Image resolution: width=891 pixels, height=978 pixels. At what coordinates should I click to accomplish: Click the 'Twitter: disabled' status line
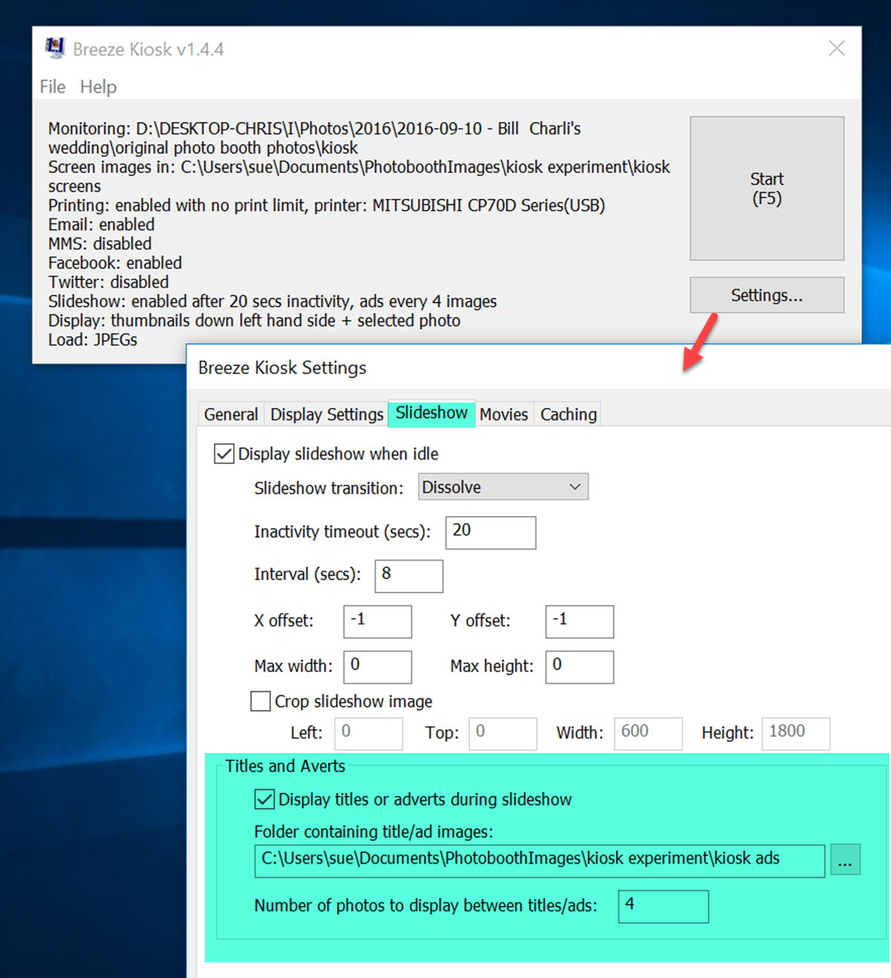[x=108, y=282]
